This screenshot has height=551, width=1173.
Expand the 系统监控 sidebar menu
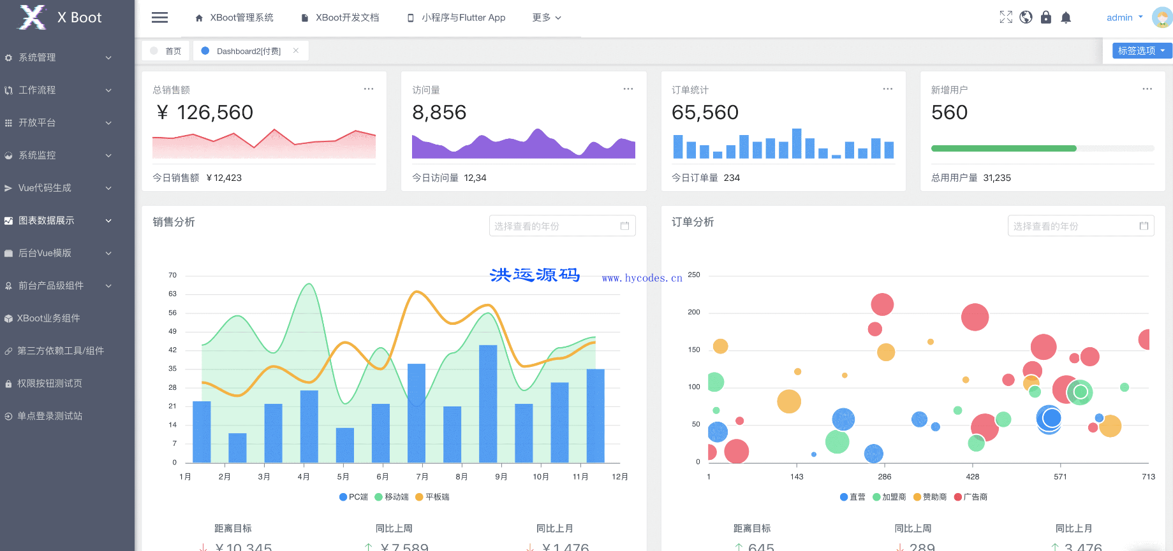click(x=67, y=155)
